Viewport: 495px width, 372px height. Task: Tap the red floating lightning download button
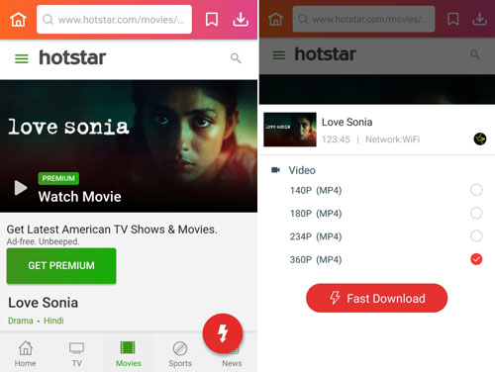pos(223,333)
